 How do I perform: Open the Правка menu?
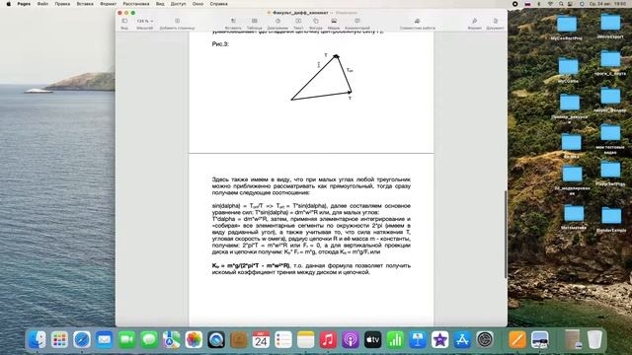62,4
